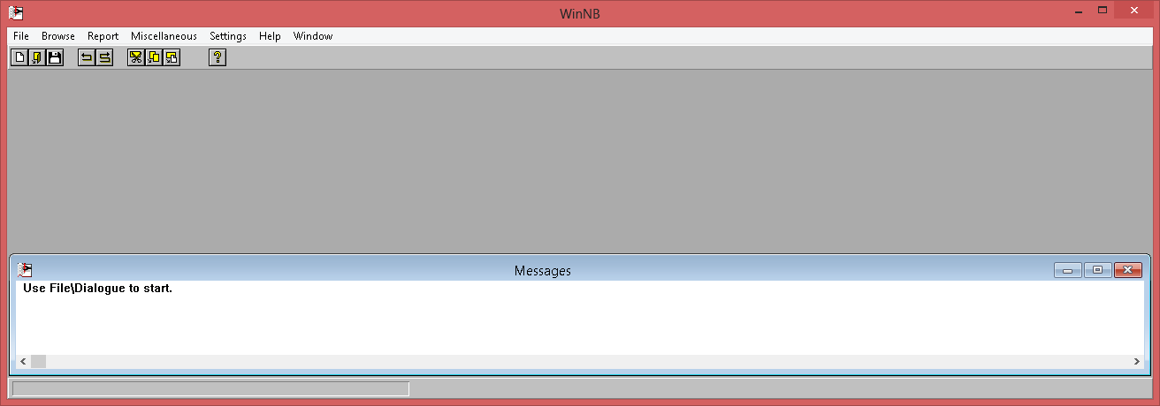
Task: Click the Messages window system menu icon
Action: [x=25, y=270]
